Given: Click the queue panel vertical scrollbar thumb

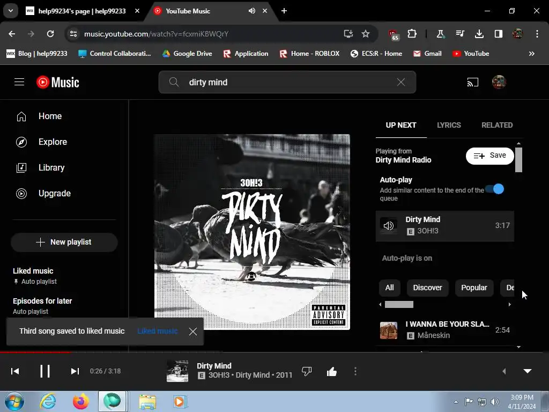Looking at the screenshot, I should click(x=518, y=160).
